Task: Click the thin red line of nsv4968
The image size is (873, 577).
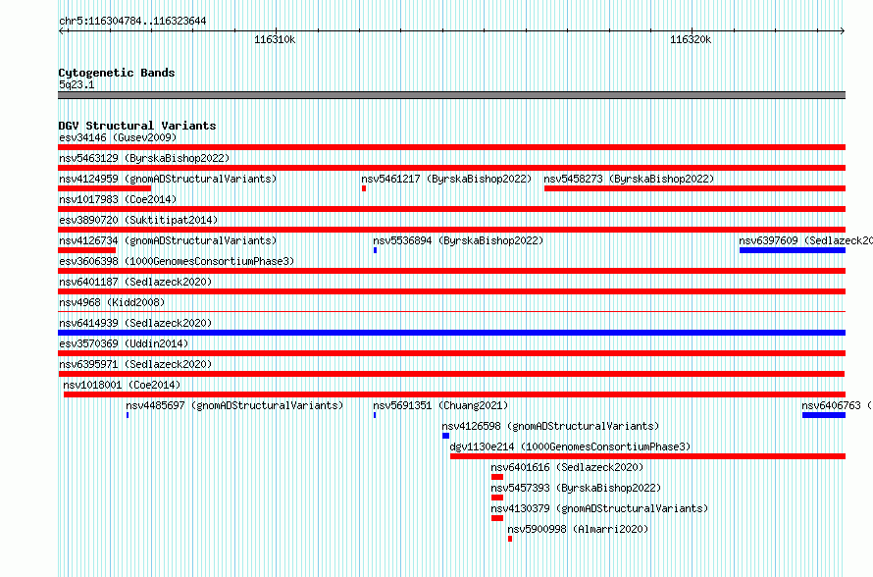Action: (x=451, y=311)
